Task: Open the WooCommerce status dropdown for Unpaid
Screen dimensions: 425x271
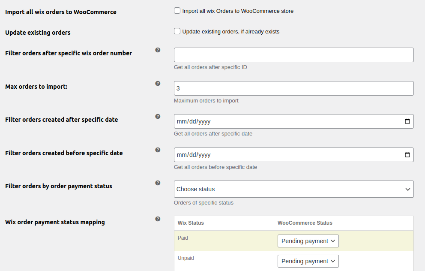Action: click(308, 261)
